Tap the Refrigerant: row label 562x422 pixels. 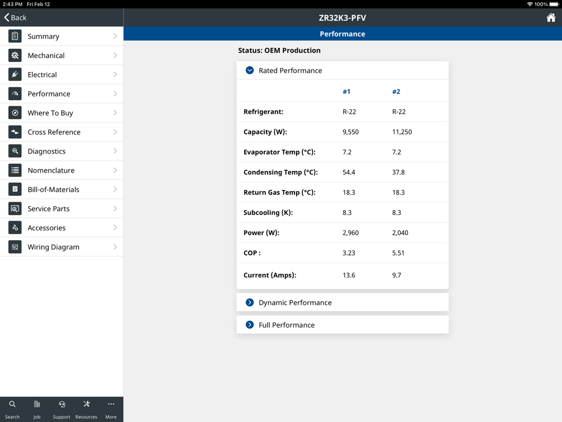264,111
